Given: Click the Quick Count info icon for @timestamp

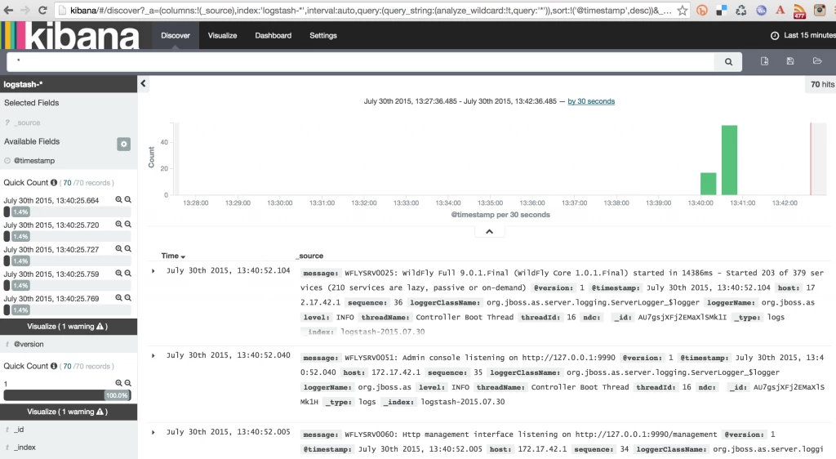Looking at the screenshot, I should tap(54, 182).
